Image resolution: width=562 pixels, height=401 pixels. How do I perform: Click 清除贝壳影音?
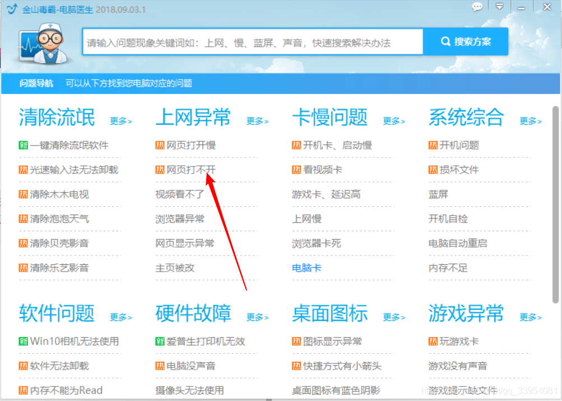(59, 244)
